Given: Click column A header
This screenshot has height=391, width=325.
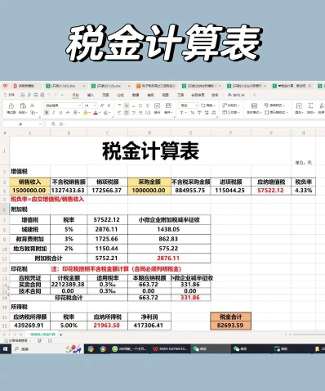Looking at the screenshot, I should tap(29, 133).
